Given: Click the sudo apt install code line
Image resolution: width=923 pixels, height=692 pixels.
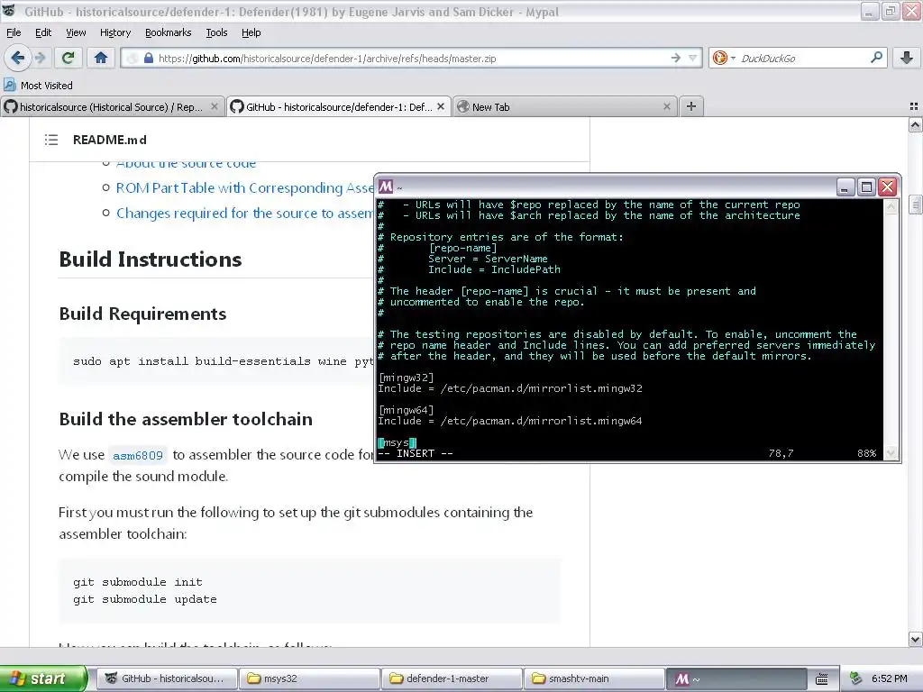Looking at the screenshot, I should click(224, 361).
